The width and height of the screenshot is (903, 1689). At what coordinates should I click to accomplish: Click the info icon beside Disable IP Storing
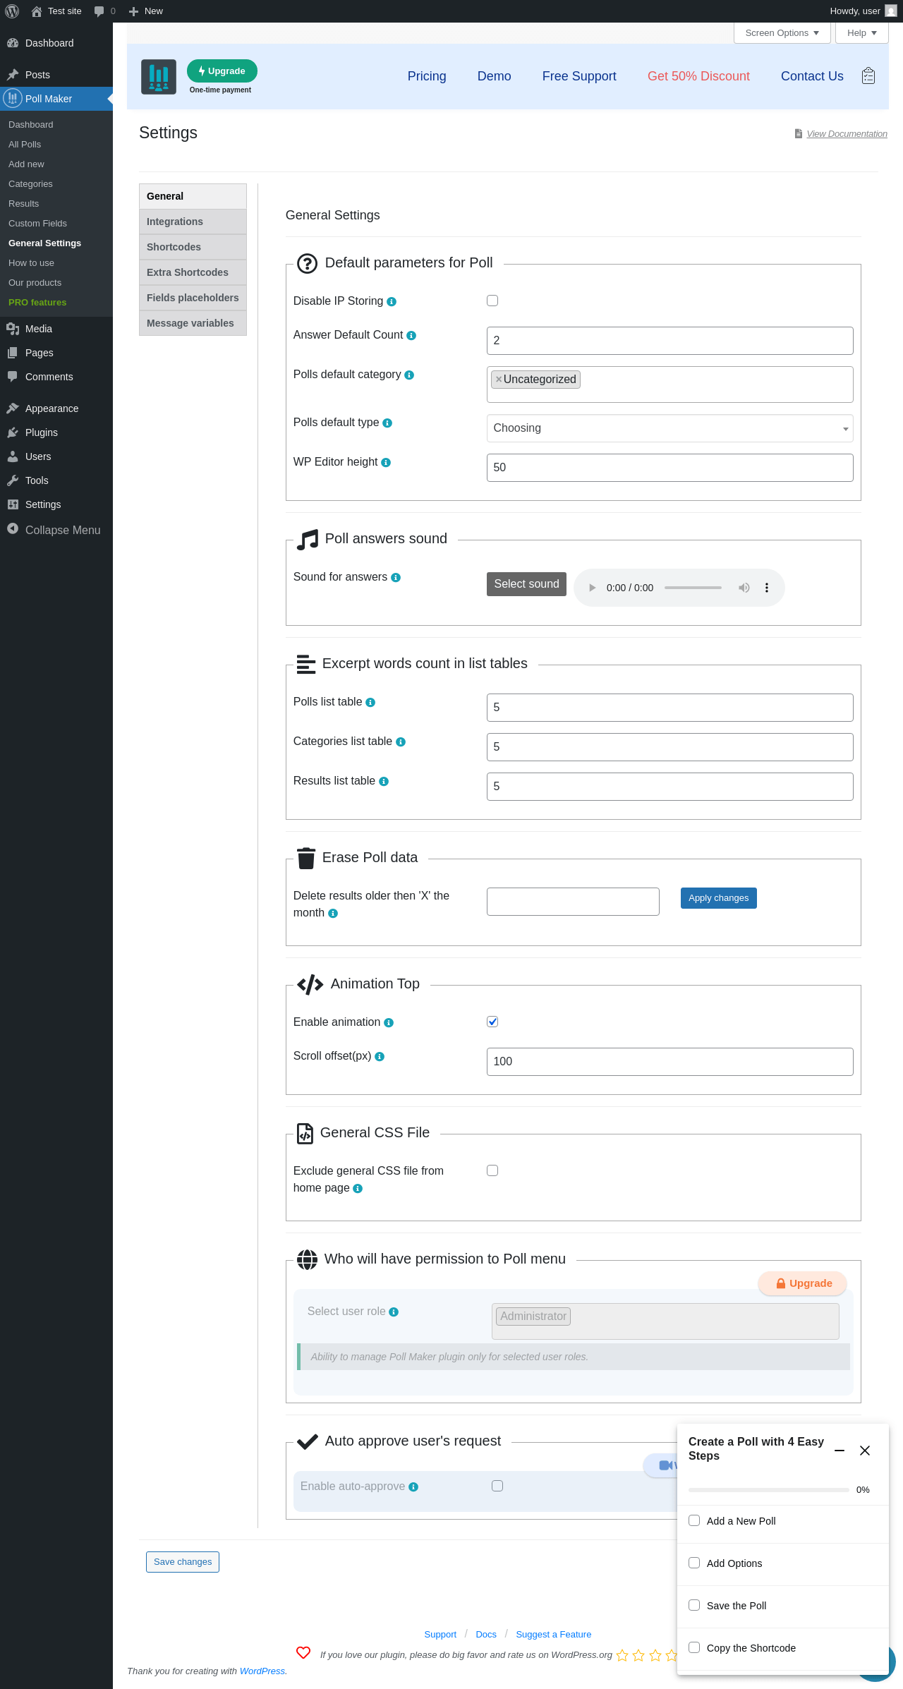point(392,302)
